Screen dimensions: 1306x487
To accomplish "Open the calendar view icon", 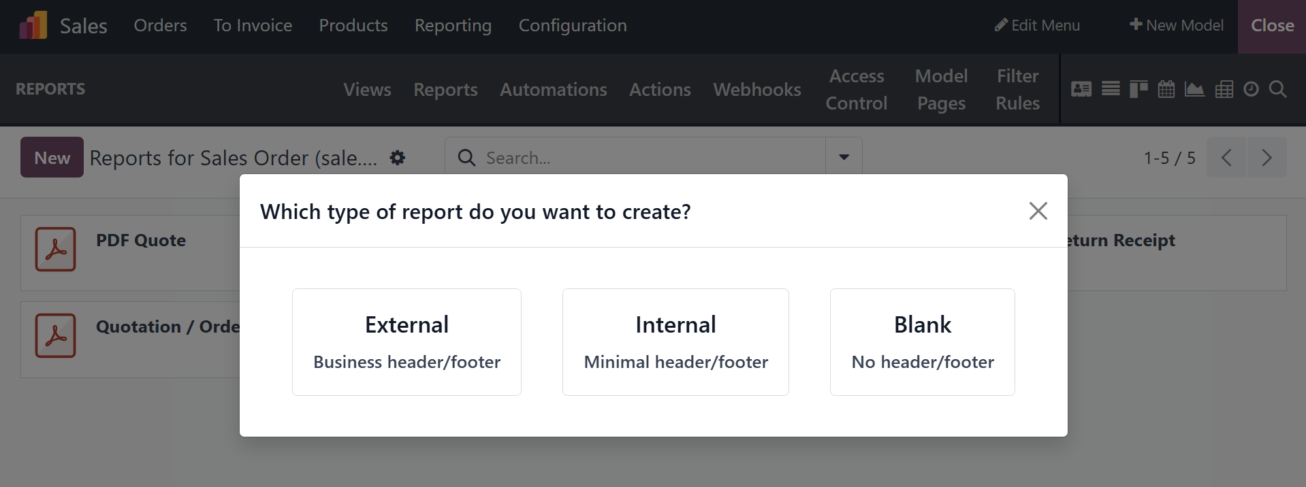I will click(1166, 89).
